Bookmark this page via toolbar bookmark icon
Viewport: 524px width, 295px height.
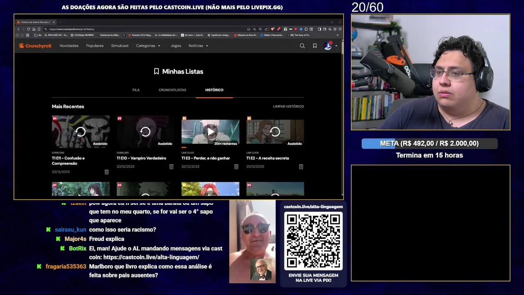pos(39,29)
